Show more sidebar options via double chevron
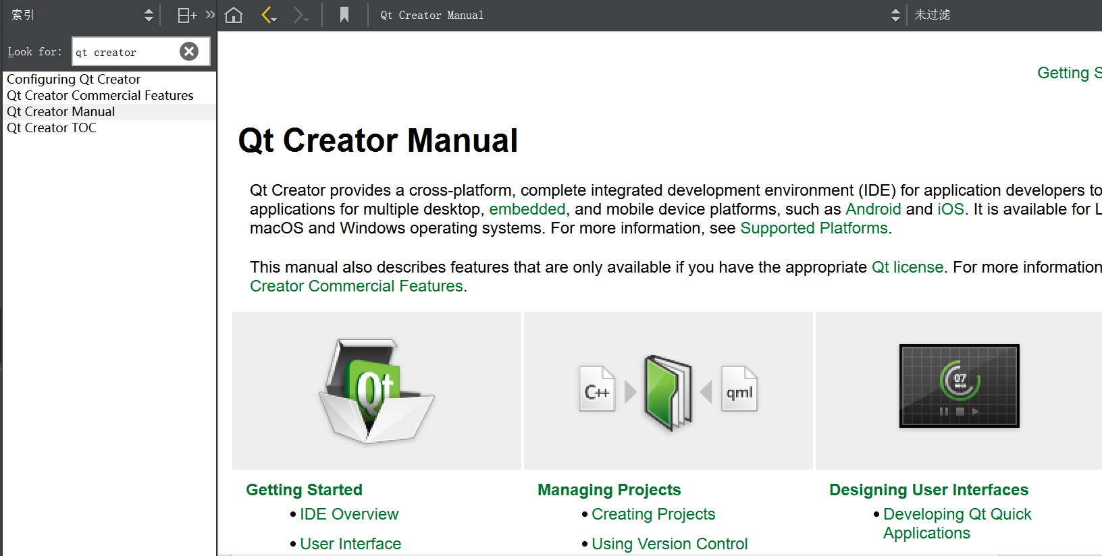 pyautogui.click(x=210, y=14)
